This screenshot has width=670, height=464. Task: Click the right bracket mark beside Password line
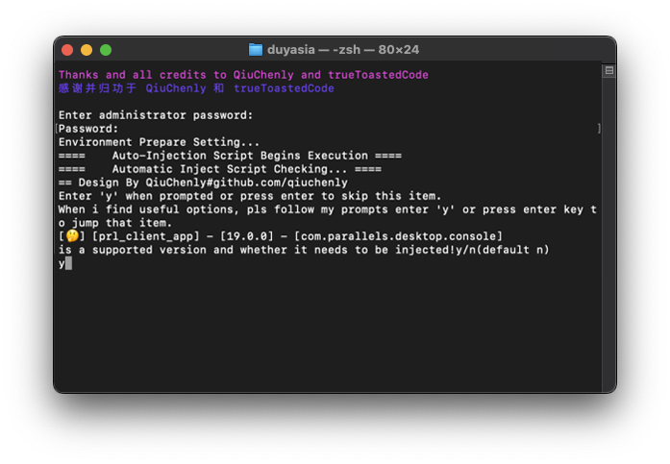(x=599, y=129)
